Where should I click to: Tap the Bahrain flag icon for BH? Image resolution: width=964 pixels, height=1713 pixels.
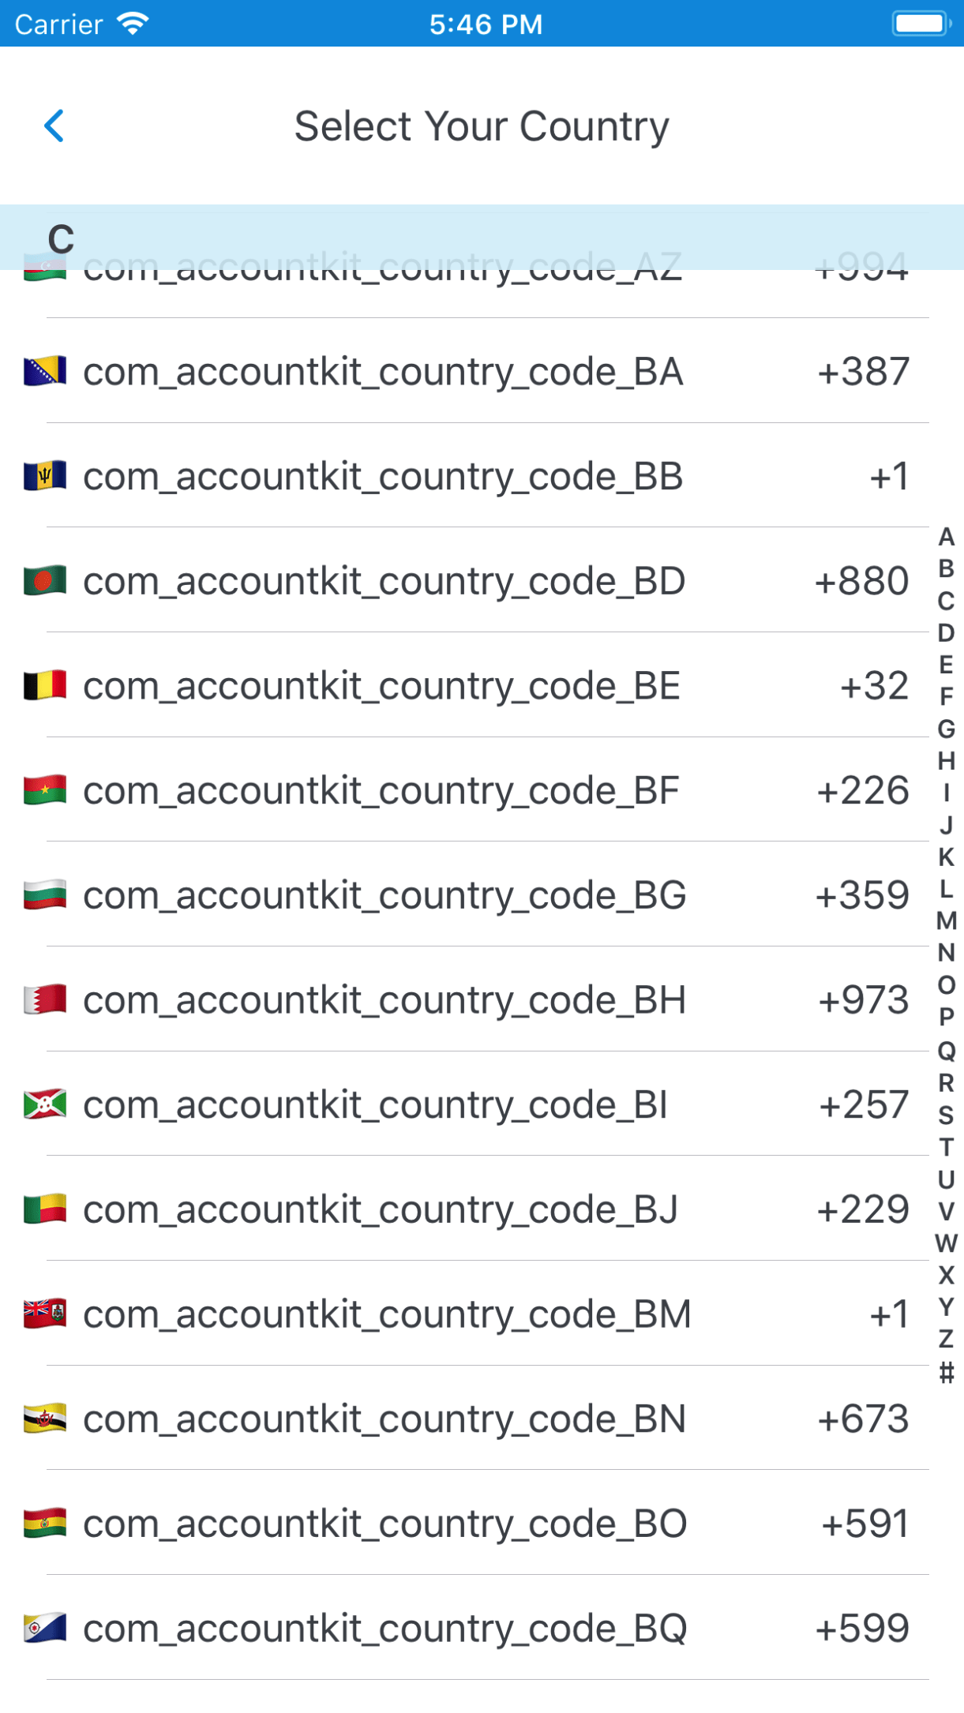45,1000
